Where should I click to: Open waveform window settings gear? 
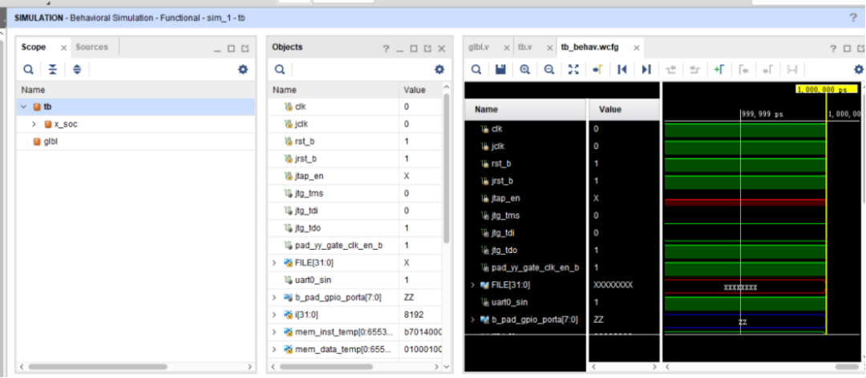point(859,69)
